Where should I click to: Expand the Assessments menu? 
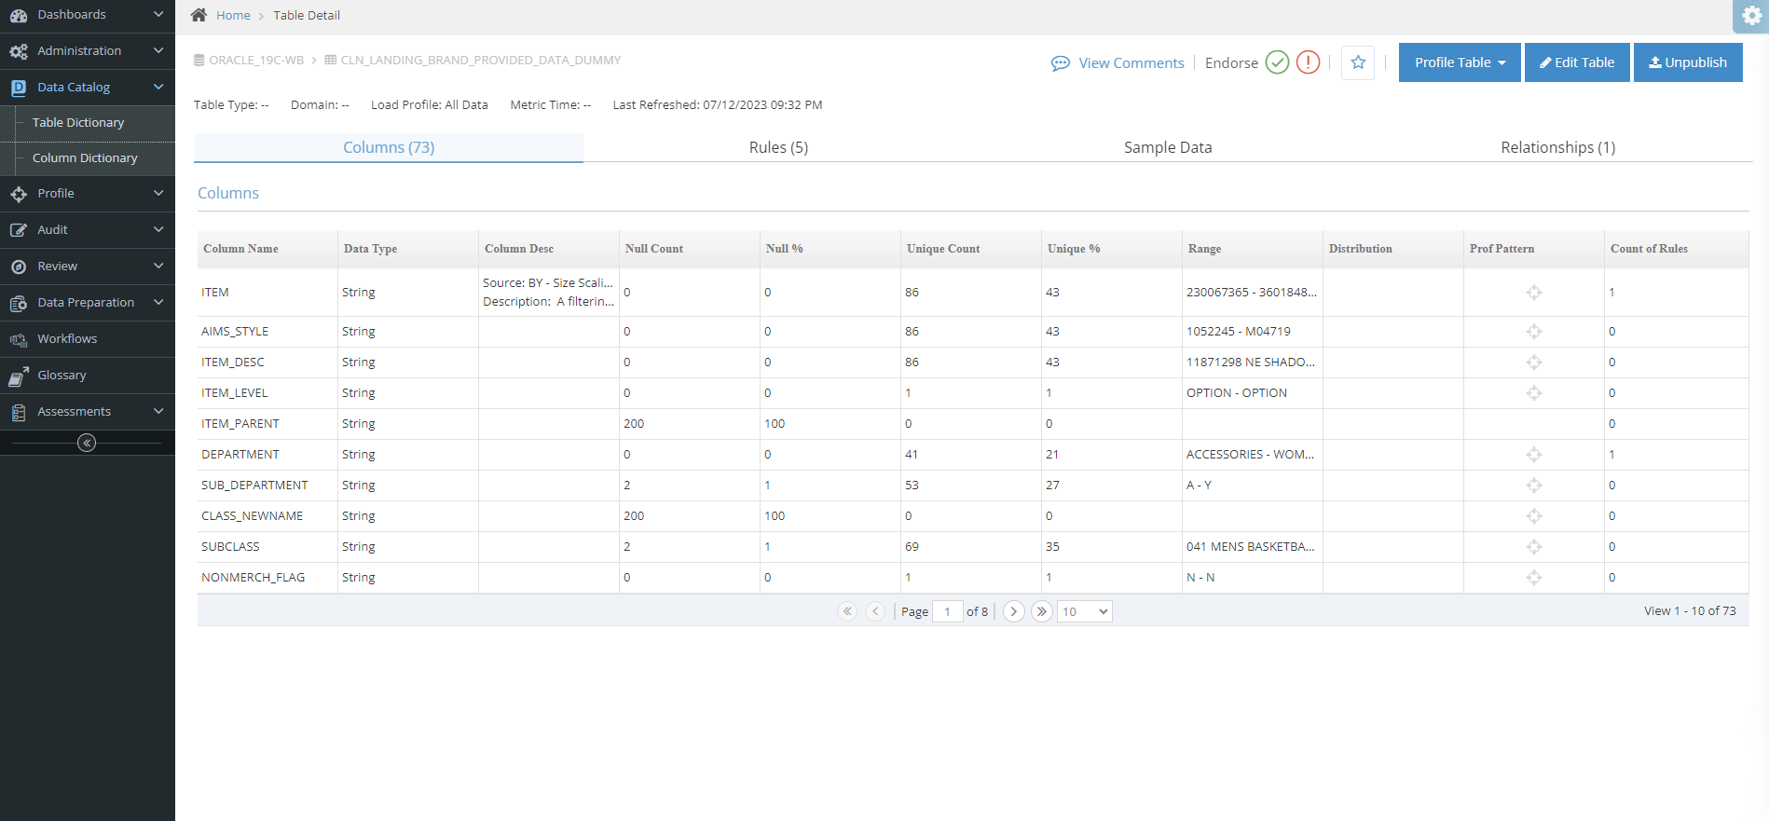[158, 412]
